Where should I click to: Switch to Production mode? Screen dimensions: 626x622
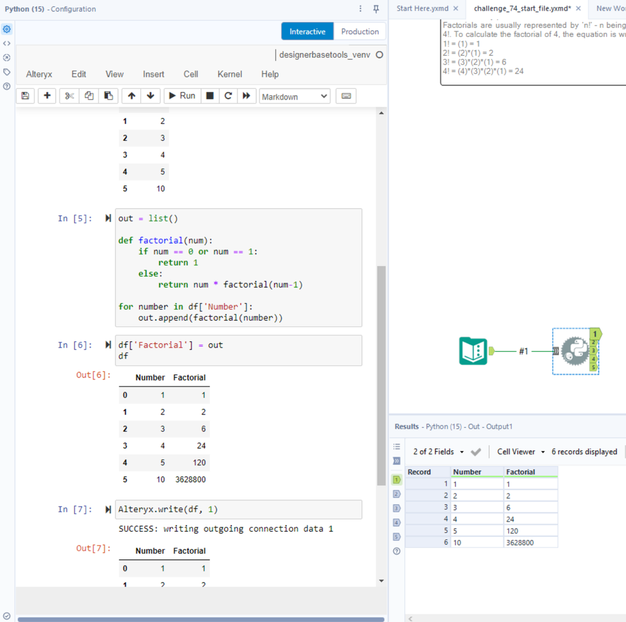360,31
